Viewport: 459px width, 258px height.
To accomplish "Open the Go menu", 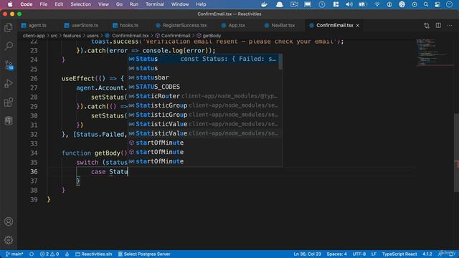I will [119, 4].
